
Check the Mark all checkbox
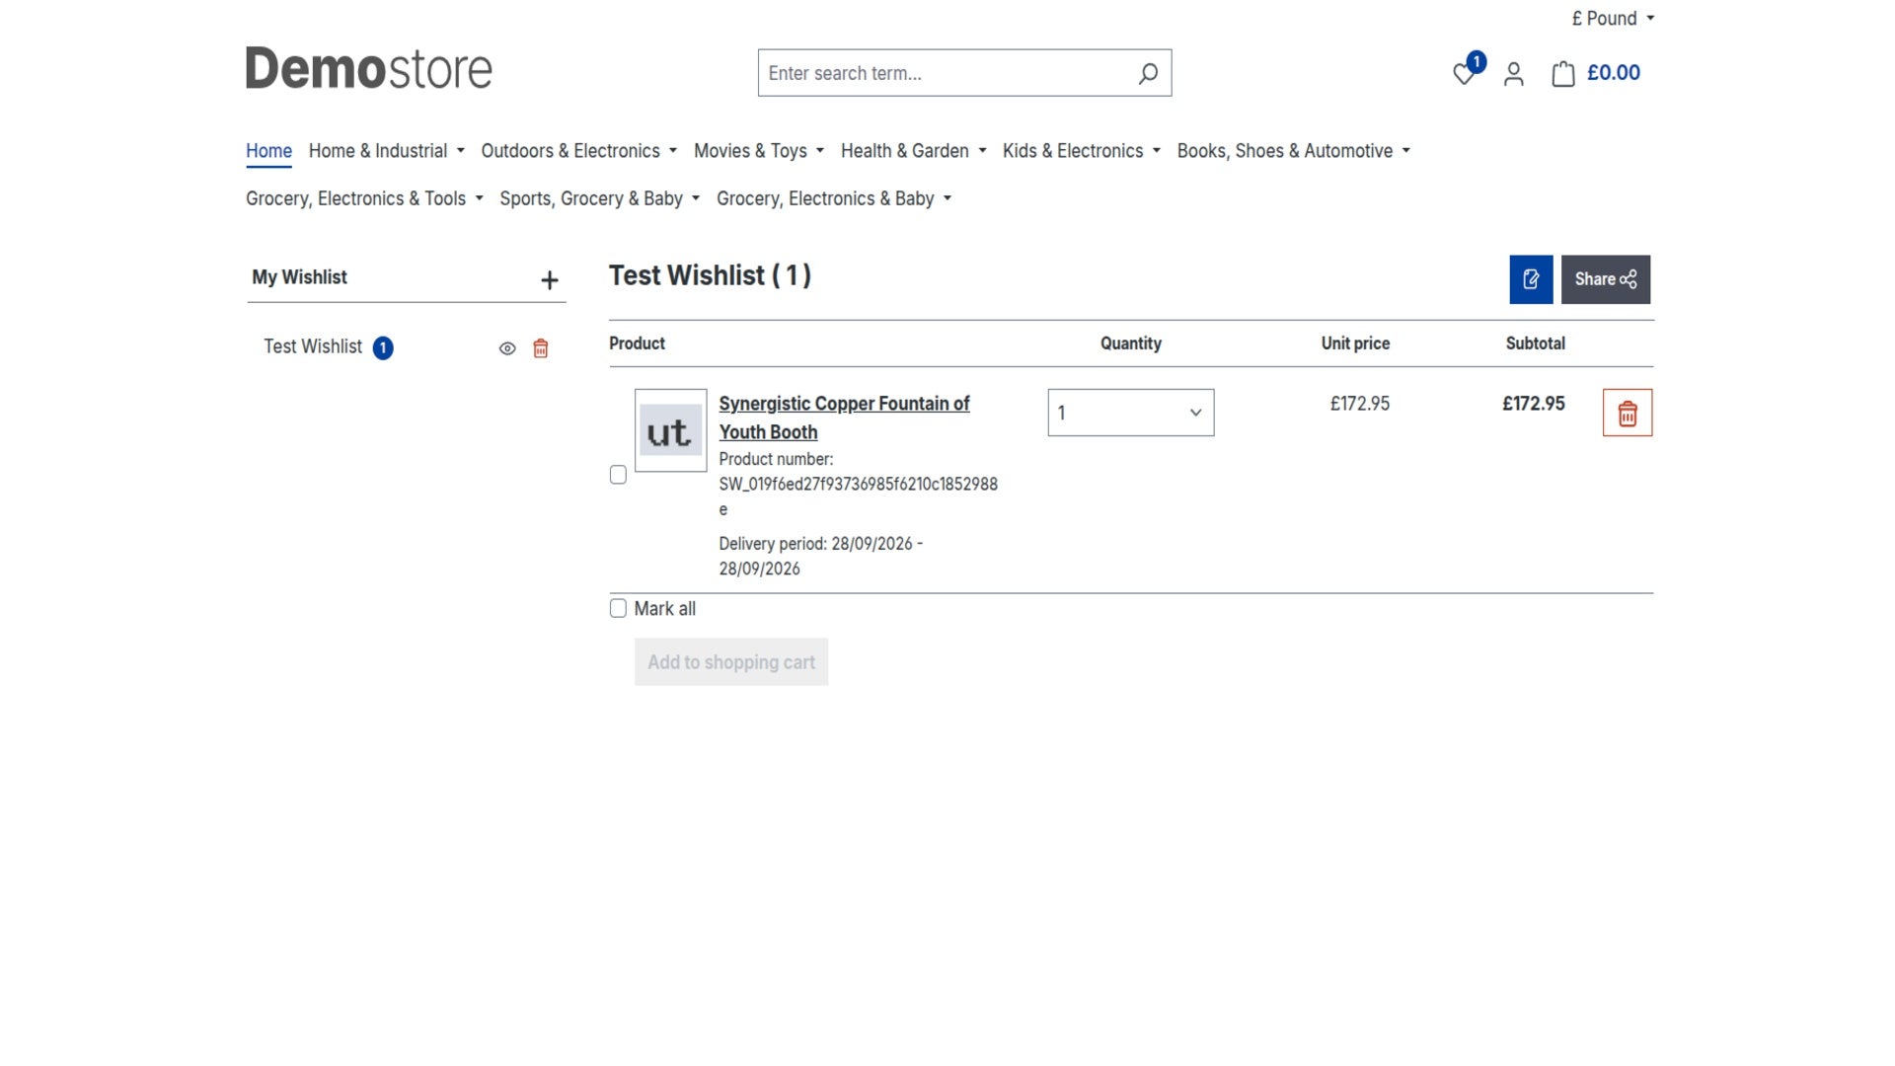tap(618, 608)
